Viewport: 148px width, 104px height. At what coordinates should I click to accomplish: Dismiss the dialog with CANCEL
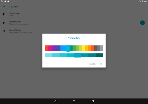(92, 64)
